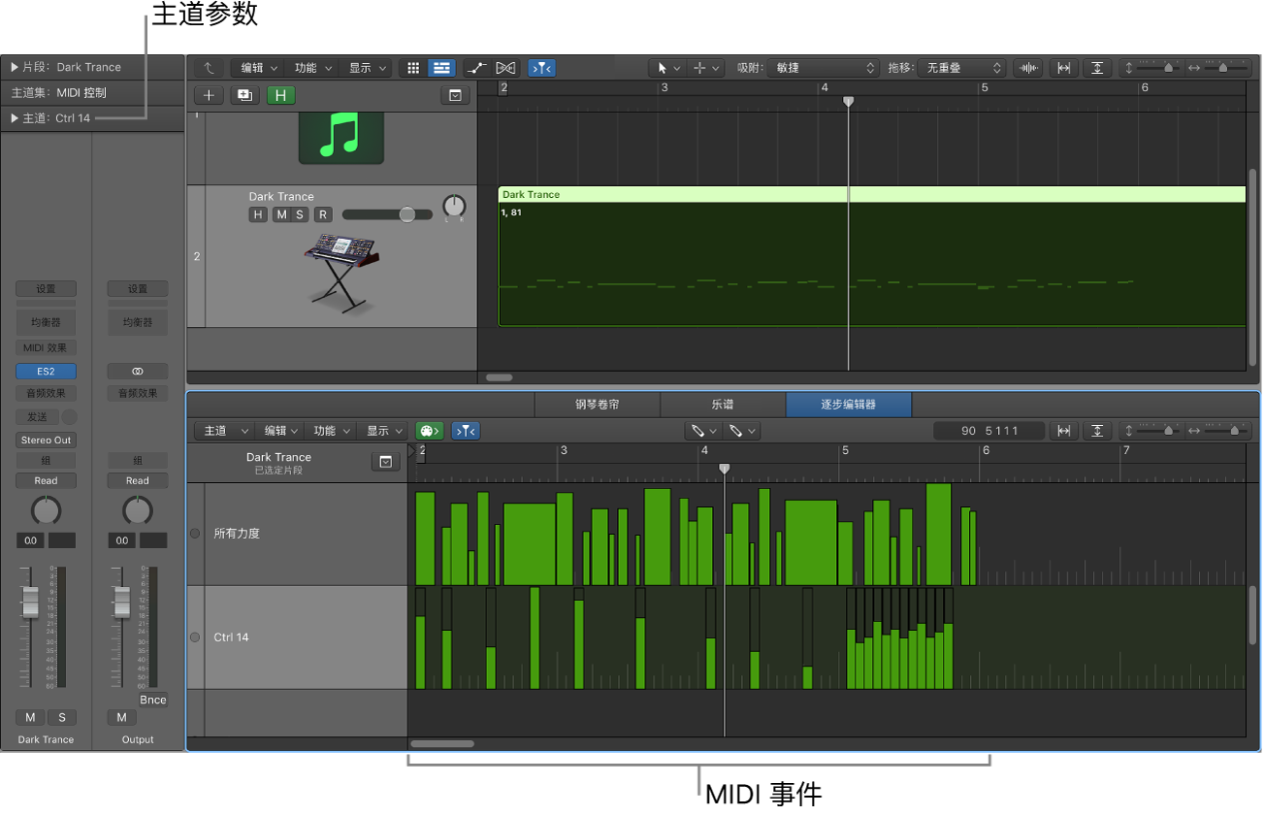
Task: Click the MIDI 效果 slot
Action: pos(46,348)
